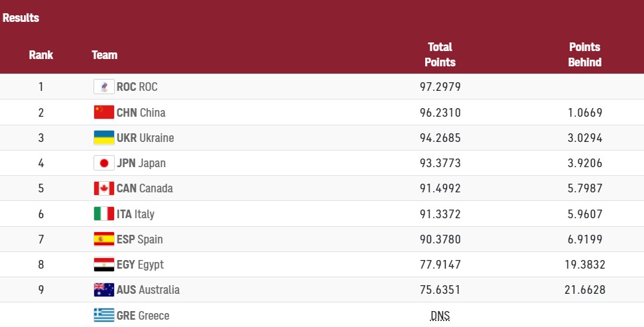This screenshot has width=644, height=327.
Task: Click the Total Points column header
Action: coord(440,54)
